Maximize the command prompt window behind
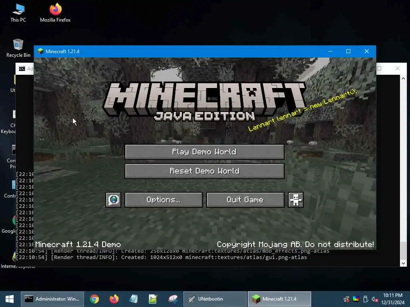 coord(380,68)
